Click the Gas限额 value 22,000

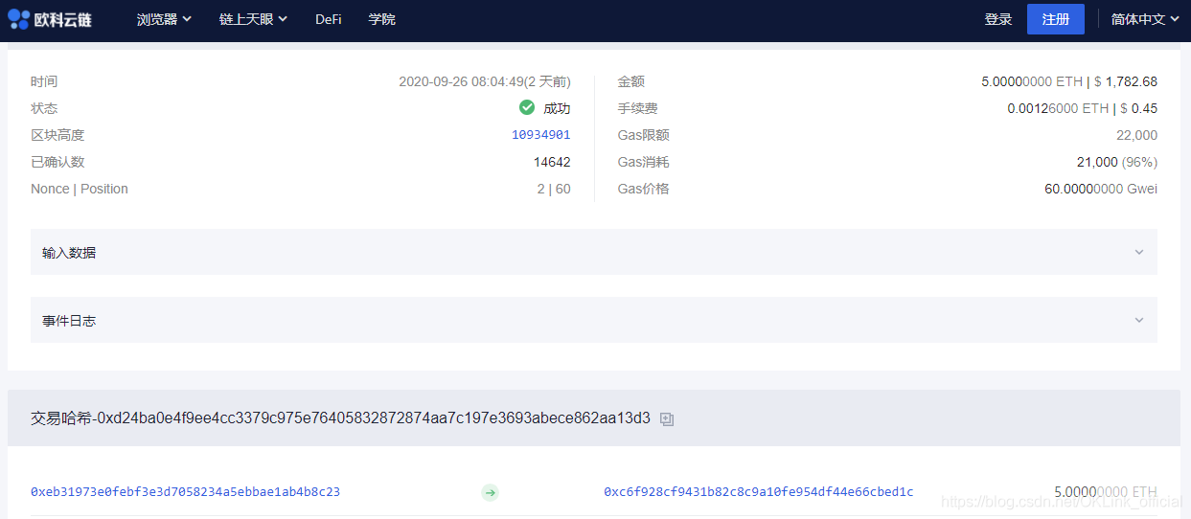click(x=1136, y=135)
